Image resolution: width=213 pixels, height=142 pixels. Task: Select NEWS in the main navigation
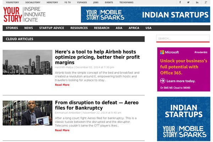tap(28, 28)
